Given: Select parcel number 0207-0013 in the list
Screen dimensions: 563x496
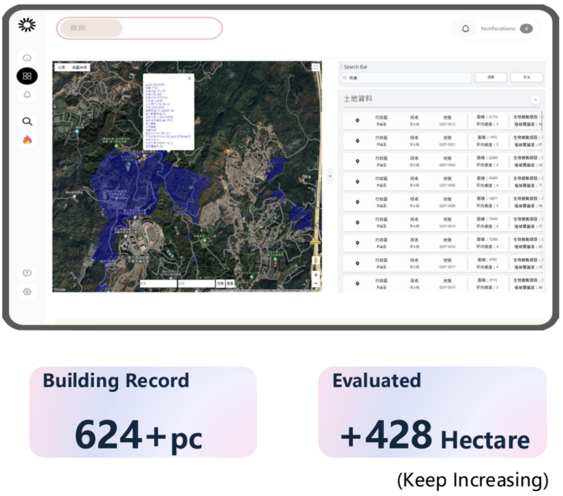Looking at the screenshot, I should [447, 125].
